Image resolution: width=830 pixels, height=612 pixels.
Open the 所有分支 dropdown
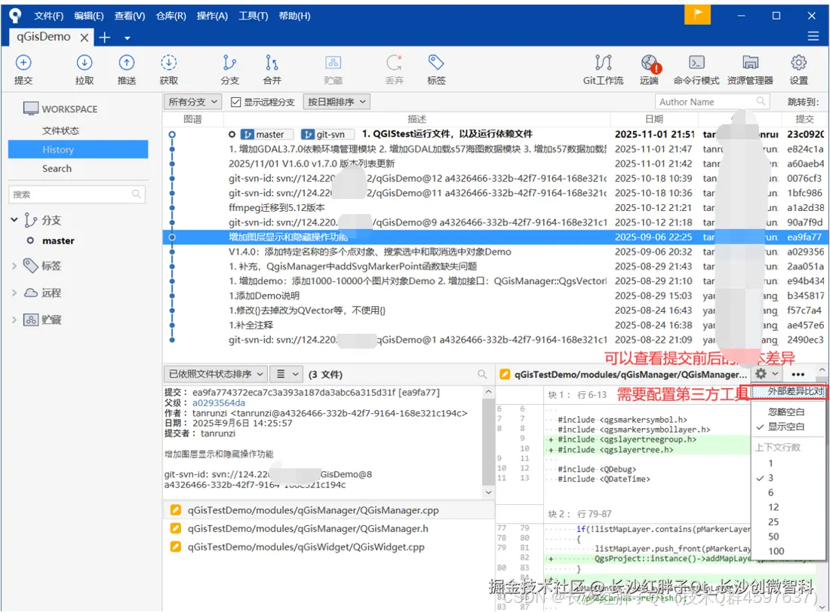click(x=192, y=102)
